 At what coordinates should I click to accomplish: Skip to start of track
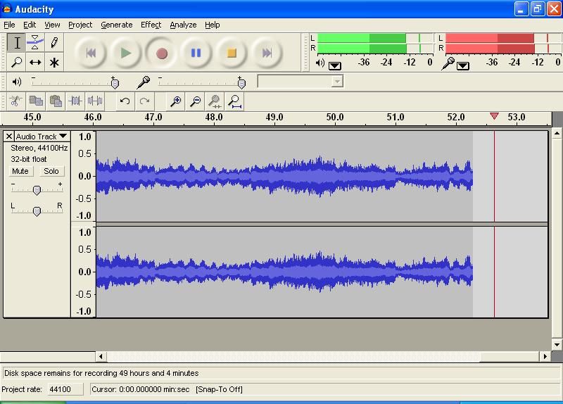point(91,53)
